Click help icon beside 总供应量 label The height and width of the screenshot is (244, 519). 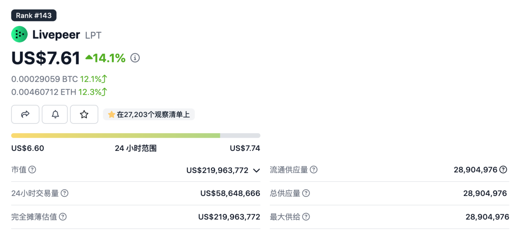tap(306, 193)
